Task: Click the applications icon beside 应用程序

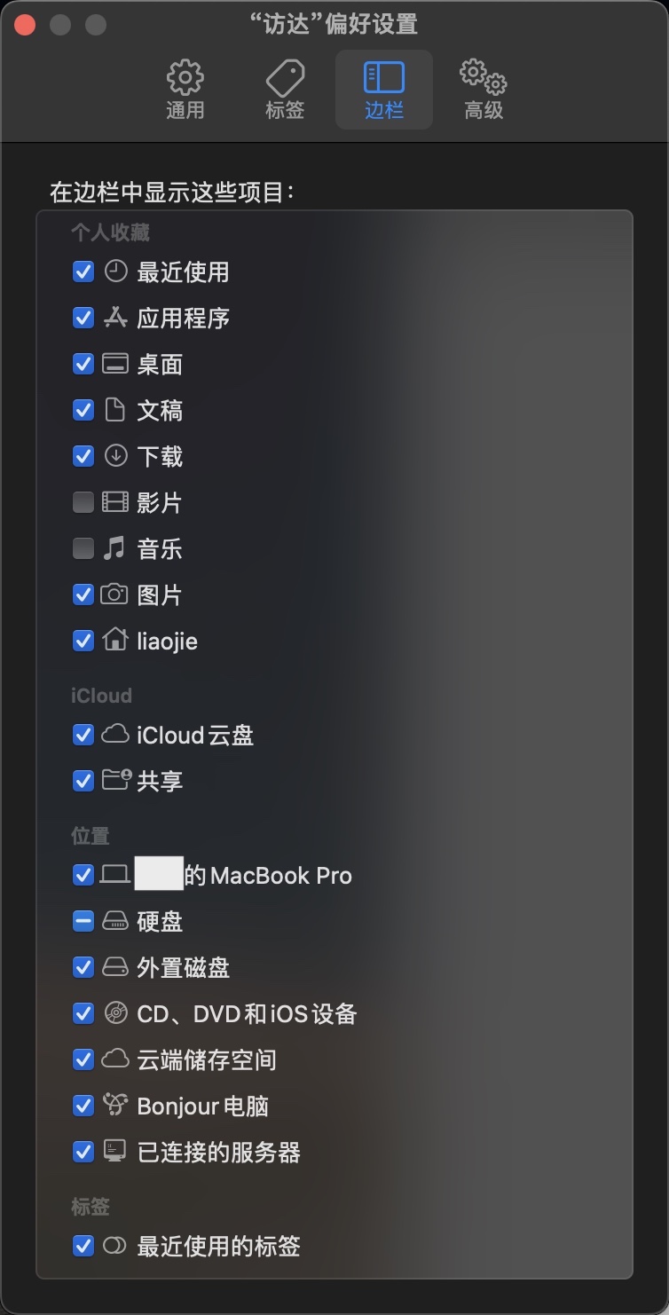Action: point(115,318)
